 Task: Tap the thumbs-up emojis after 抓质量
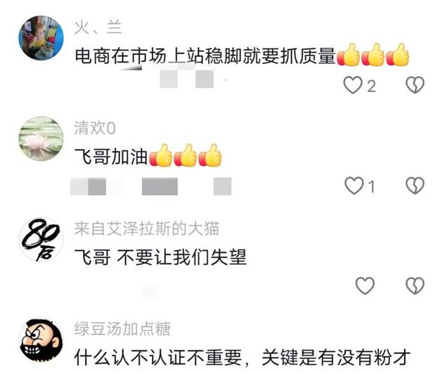pos(373,55)
